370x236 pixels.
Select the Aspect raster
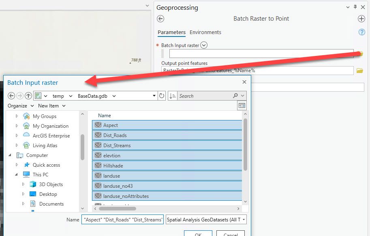click(167, 125)
